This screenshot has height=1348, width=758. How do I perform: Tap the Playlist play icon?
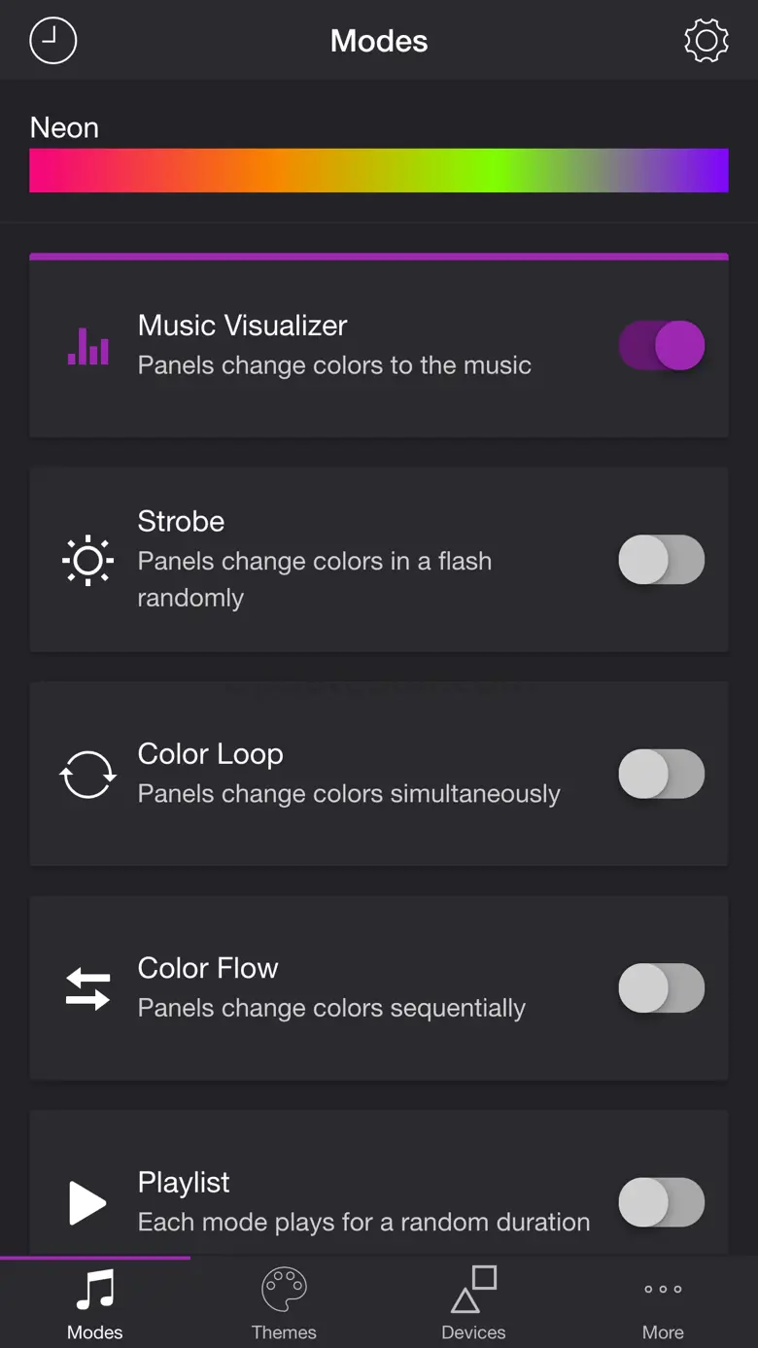(87, 1203)
